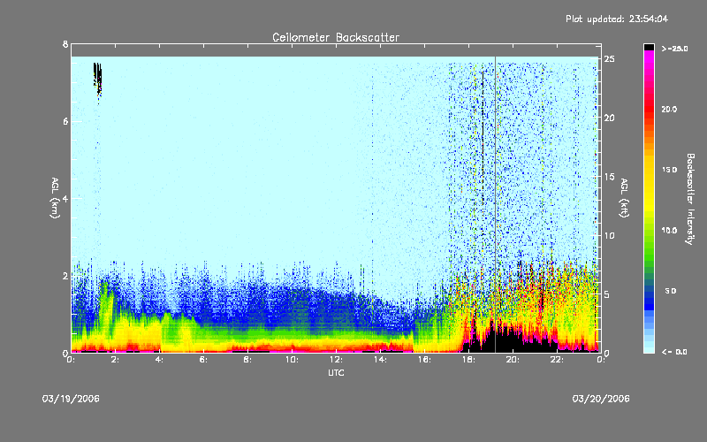The width and height of the screenshot is (707, 442).
Task: Select the black top segment of colorbar
Action: [x=650, y=47]
